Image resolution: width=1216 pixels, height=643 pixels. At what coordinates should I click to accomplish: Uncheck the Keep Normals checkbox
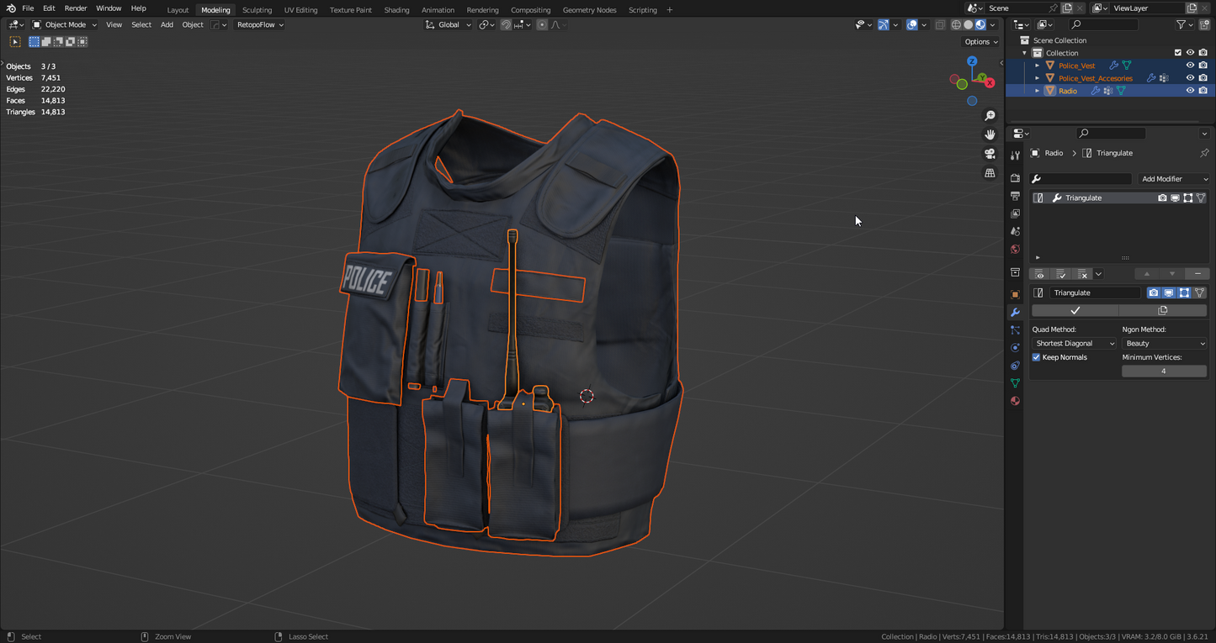[1037, 357]
